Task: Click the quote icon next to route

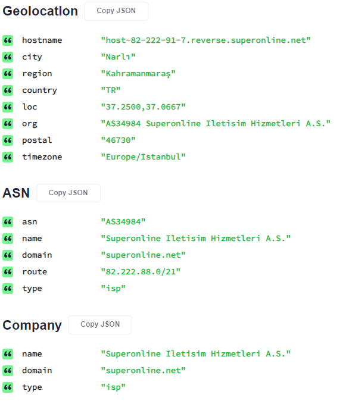Action: [8, 272]
